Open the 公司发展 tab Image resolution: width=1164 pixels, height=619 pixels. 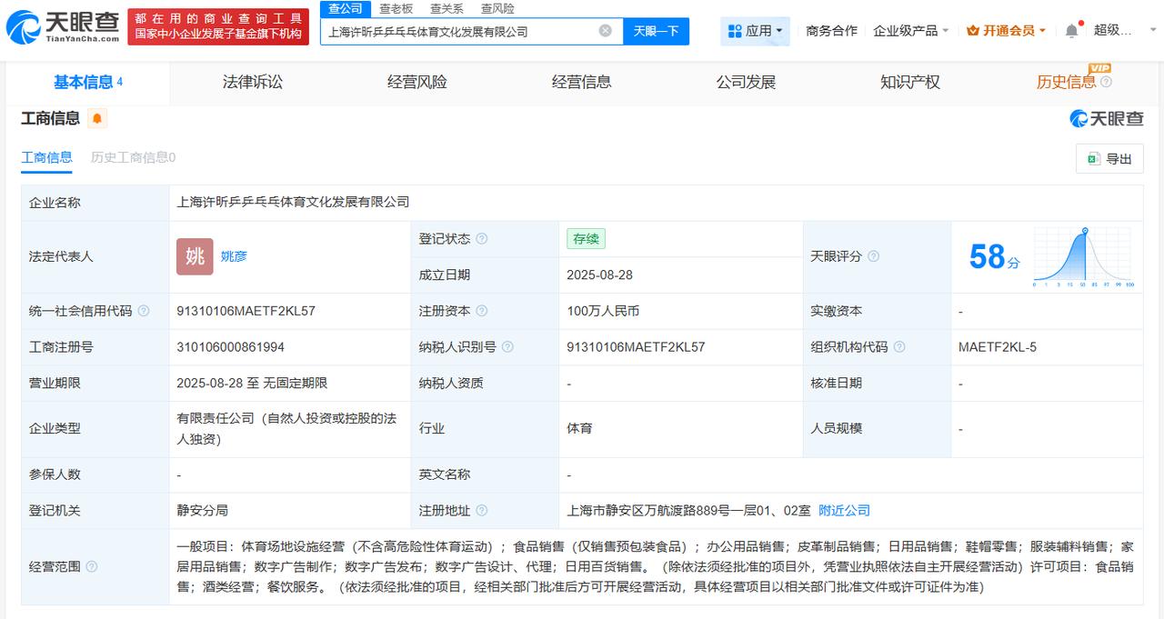pyautogui.click(x=746, y=83)
